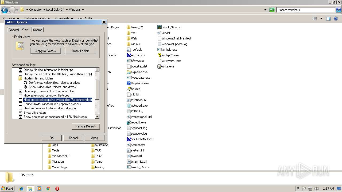Toggle Display file size information in folder tips
This screenshot has width=342, height=192.
[20, 70]
